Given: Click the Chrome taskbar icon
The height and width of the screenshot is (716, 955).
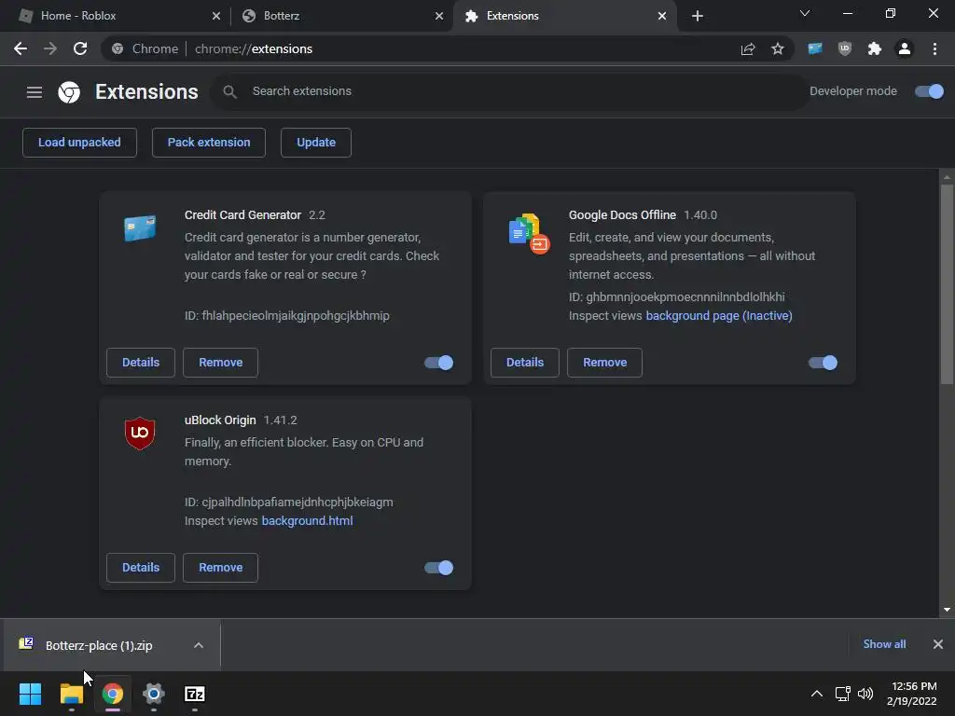Looking at the screenshot, I should 113,694.
